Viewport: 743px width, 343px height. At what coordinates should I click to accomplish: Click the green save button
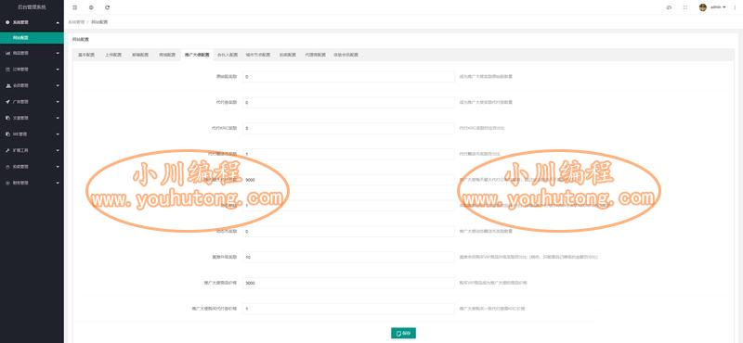click(x=403, y=333)
